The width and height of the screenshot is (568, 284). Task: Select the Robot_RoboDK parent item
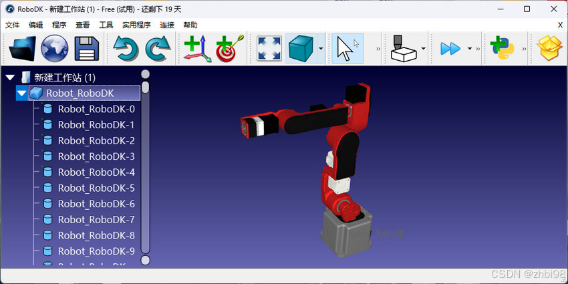80,94
